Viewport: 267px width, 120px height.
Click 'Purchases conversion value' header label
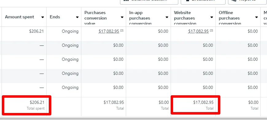click(x=95, y=18)
